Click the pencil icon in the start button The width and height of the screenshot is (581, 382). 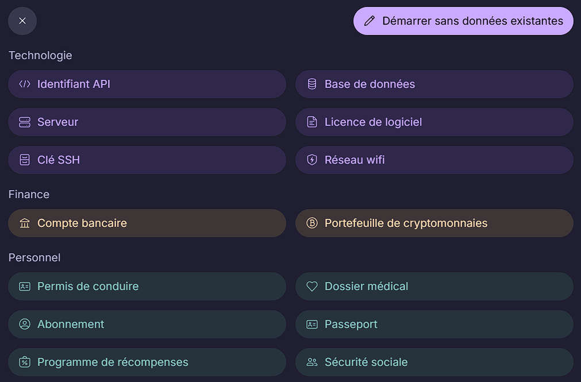click(x=370, y=21)
